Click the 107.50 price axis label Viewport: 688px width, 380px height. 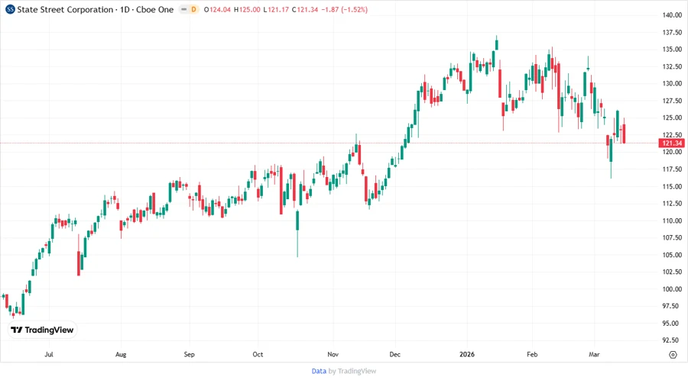click(x=672, y=238)
